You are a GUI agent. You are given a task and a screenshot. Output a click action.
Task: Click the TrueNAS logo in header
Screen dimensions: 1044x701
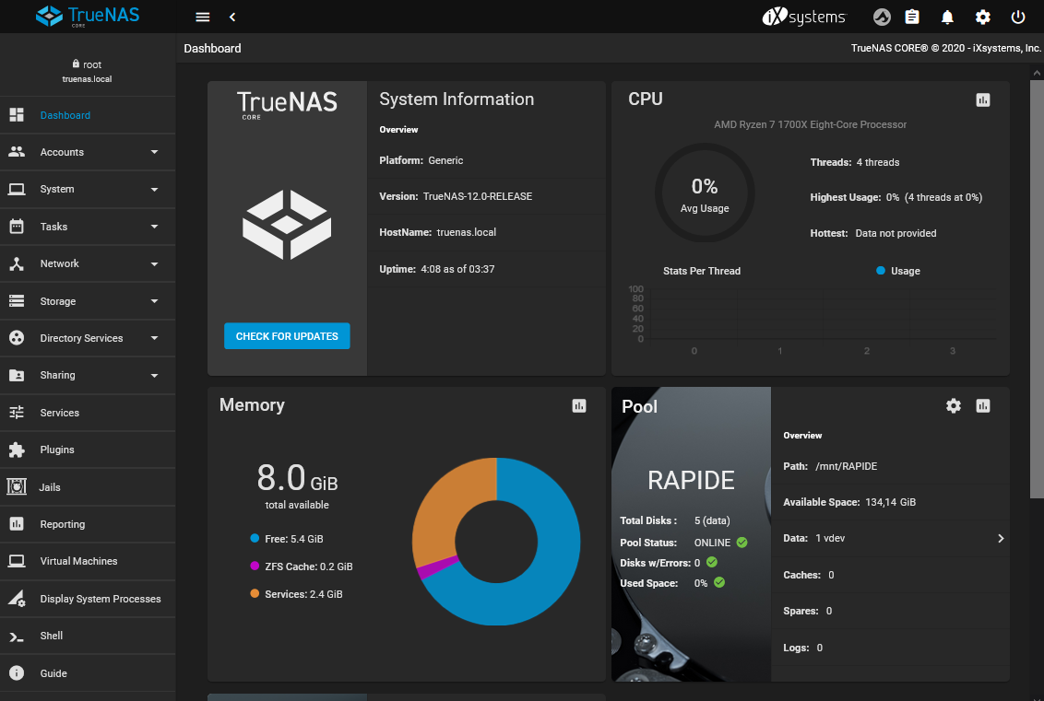click(88, 16)
